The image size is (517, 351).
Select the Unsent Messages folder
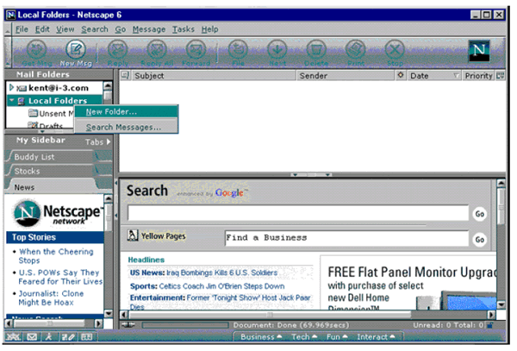click(x=51, y=114)
